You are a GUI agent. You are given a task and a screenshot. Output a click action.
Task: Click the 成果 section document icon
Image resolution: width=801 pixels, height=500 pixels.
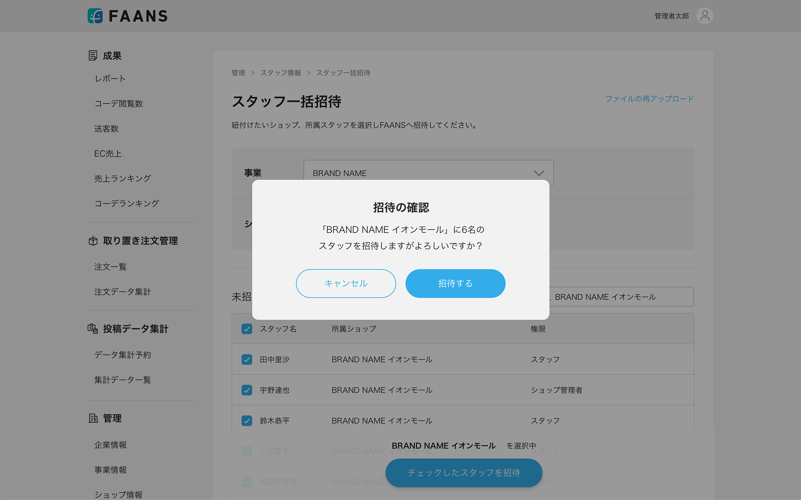[93, 56]
